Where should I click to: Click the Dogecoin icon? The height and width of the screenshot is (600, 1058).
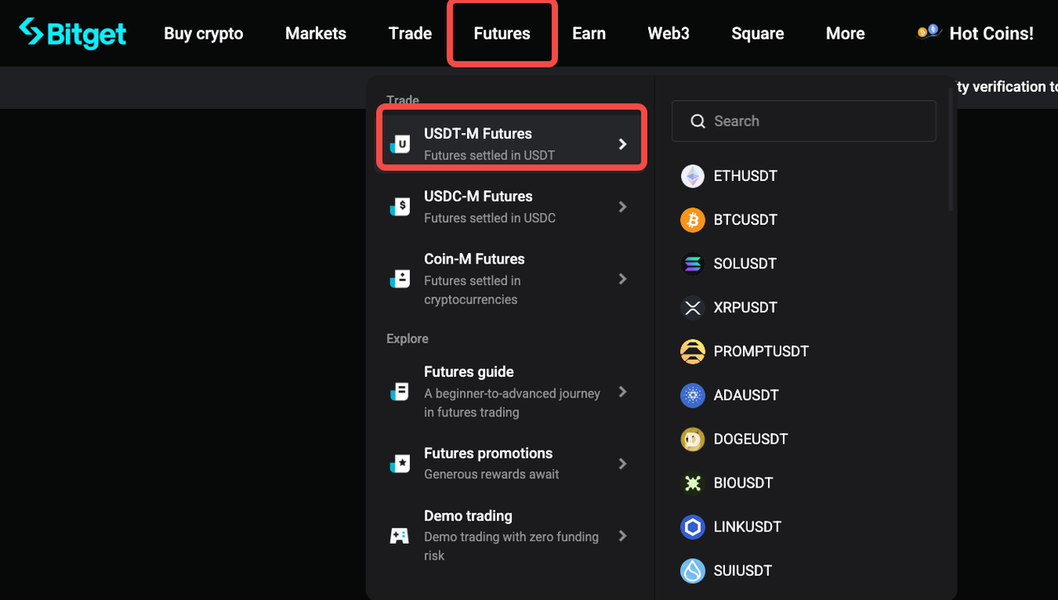pyautogui.click(x=693, y=439)
